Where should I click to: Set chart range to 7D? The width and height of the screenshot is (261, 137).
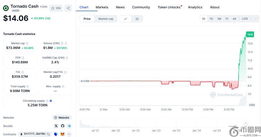pyautogui.click(x=211, y=19)
